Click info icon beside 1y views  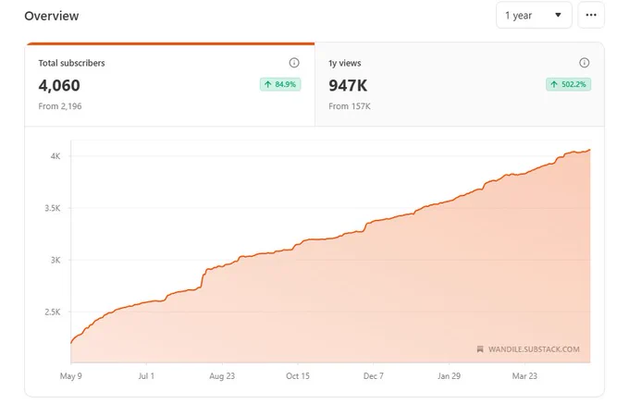point(584,63)
